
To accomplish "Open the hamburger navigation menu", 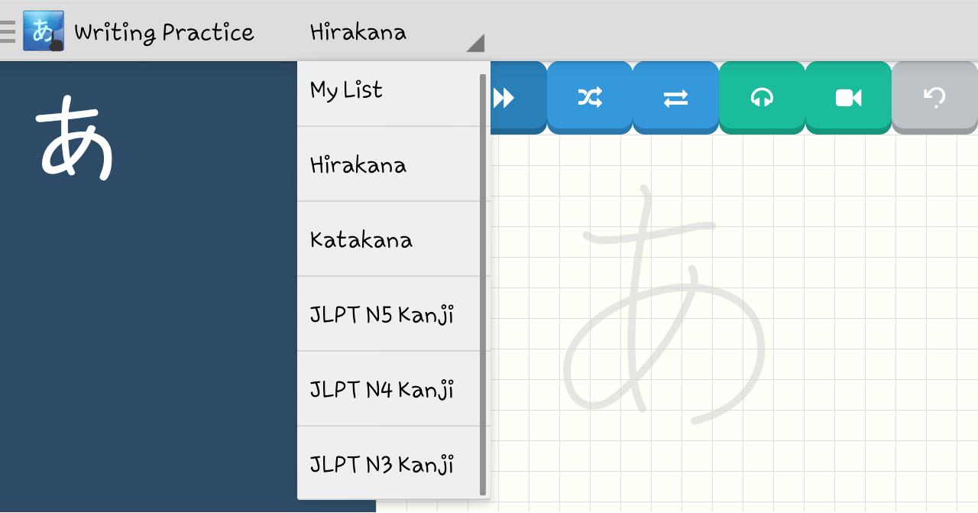I will [x=8, y=31].
